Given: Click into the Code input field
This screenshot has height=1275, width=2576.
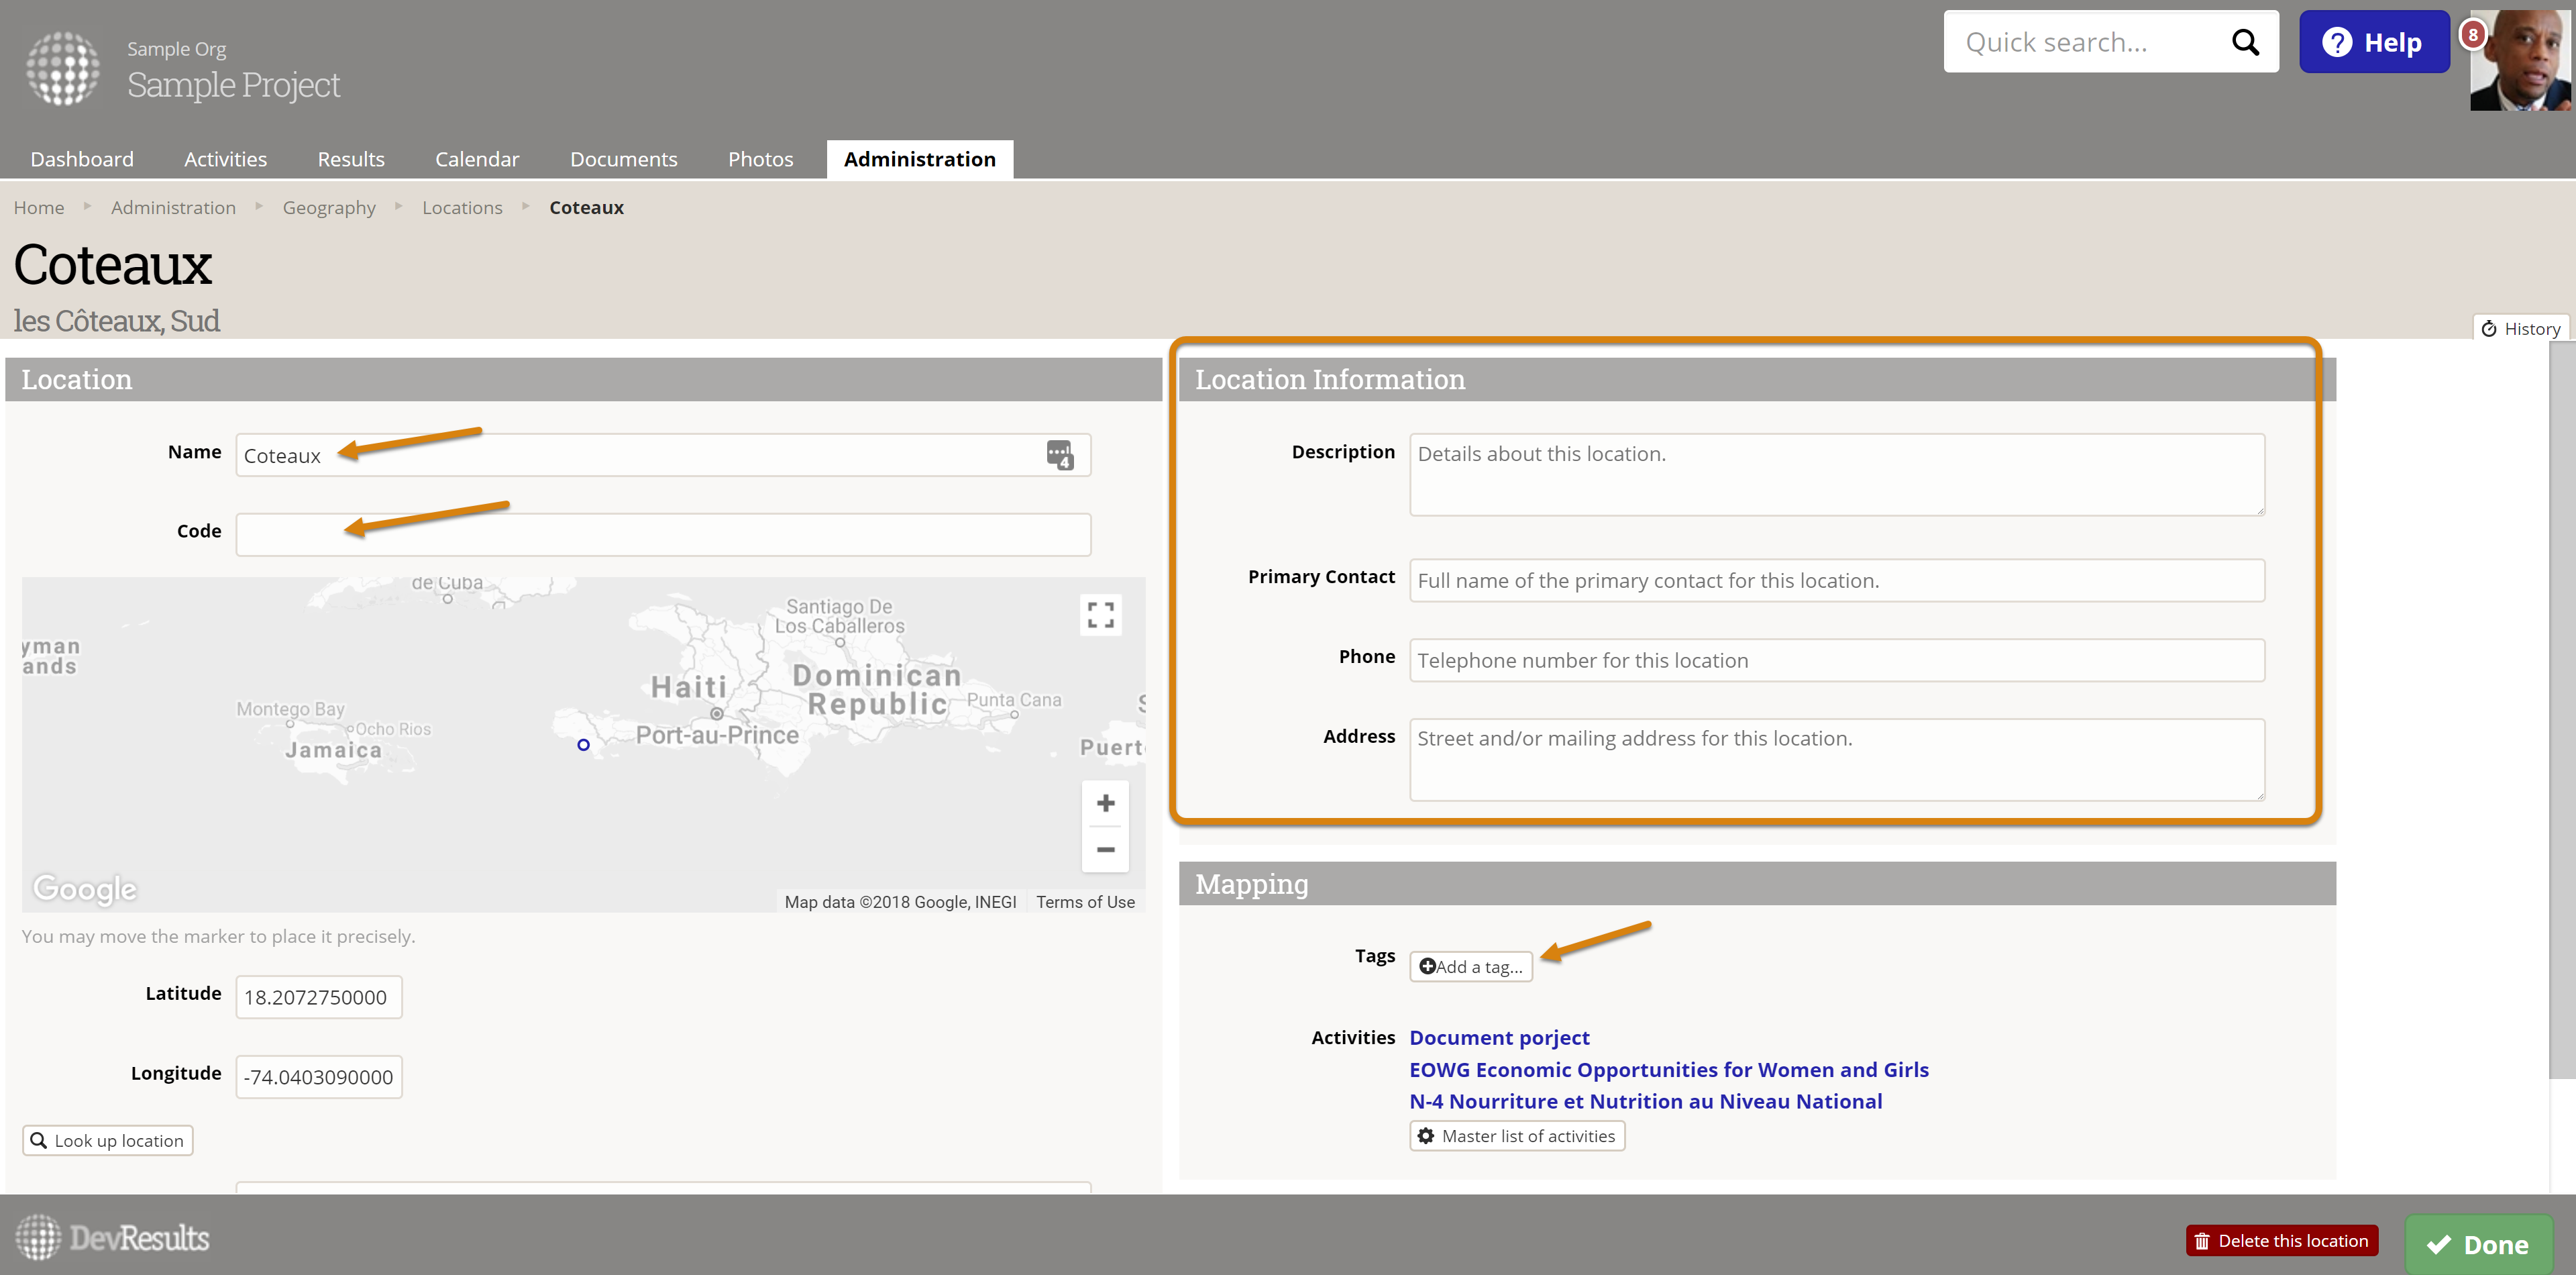Looking at the screenshot, I should click(x=662, y=535).
